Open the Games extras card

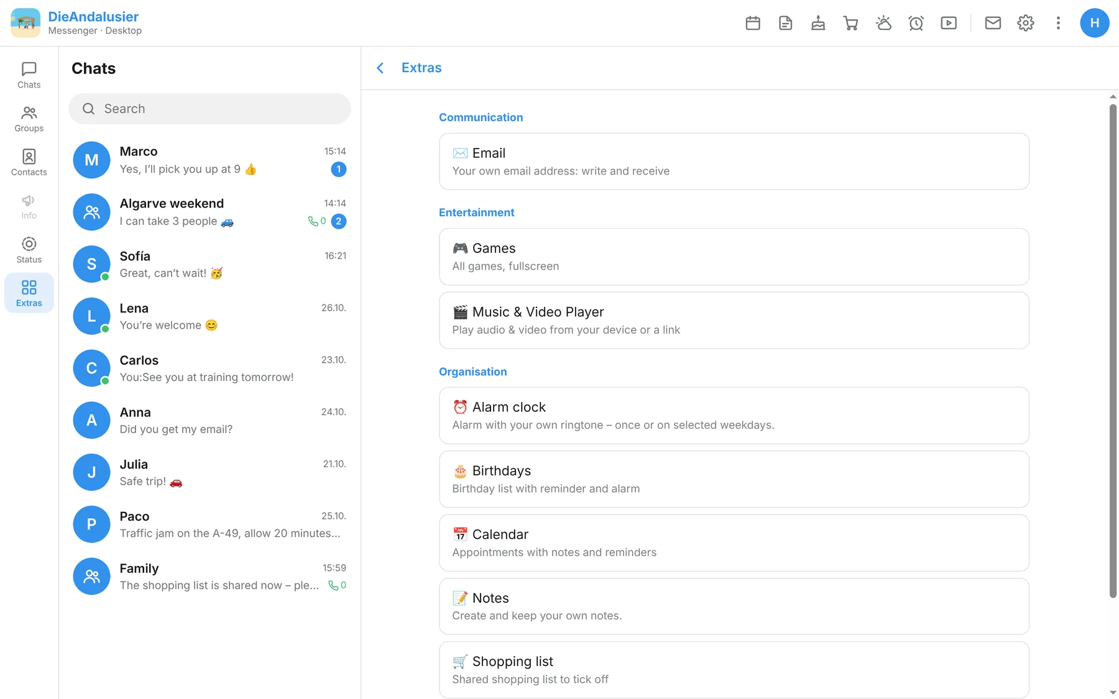coord(734,257)
